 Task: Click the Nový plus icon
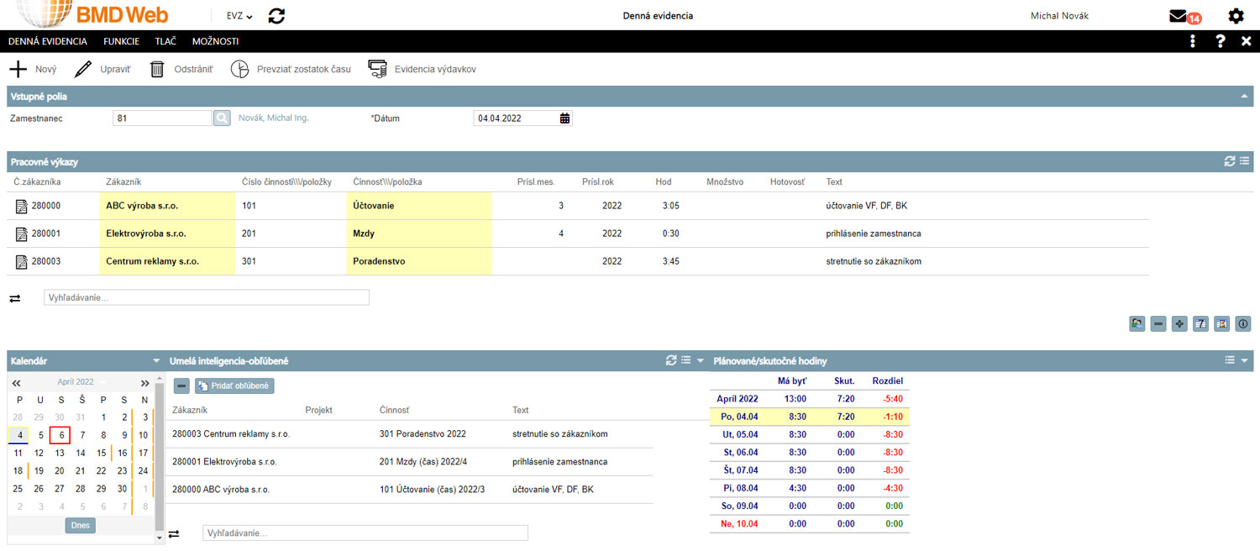[18, 69]
